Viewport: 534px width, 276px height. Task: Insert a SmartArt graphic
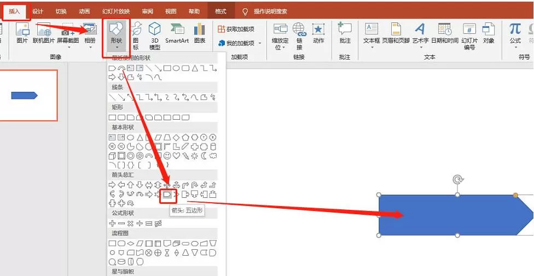point(177,34)
